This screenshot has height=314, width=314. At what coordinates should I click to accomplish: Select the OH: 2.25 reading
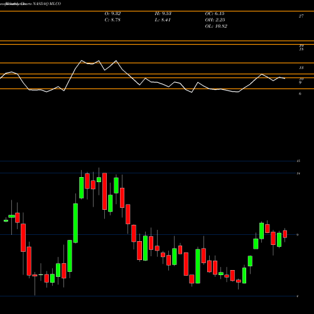(215, 20)
